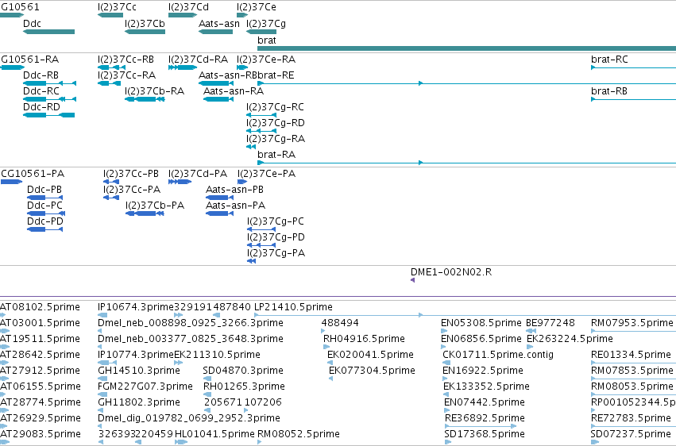Select the l(2)37Cb gene bar

pos(145,32)
